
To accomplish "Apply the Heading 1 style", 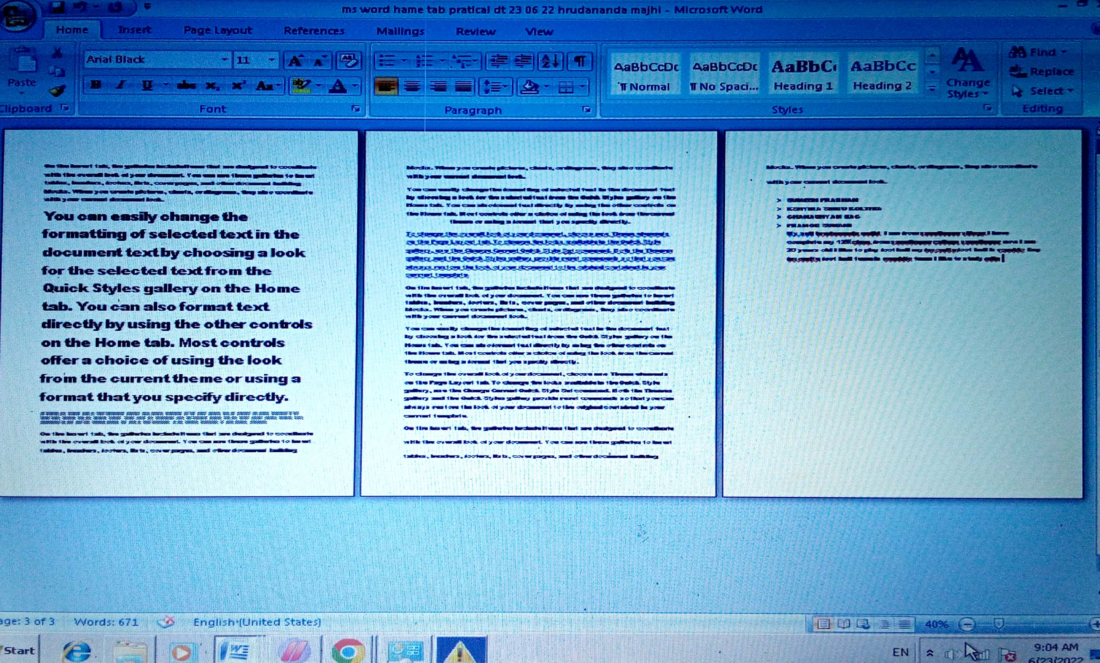I will [803, 74].
